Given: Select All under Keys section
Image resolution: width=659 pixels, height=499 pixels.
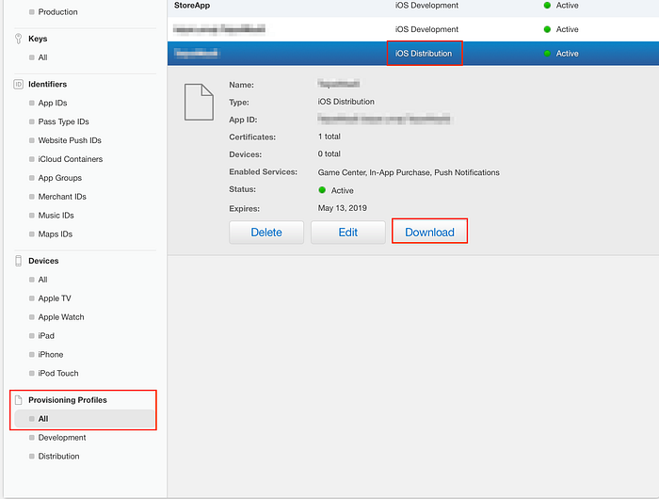Looking at the screenshot, I should pyautogui.click(x=42, y=57).
